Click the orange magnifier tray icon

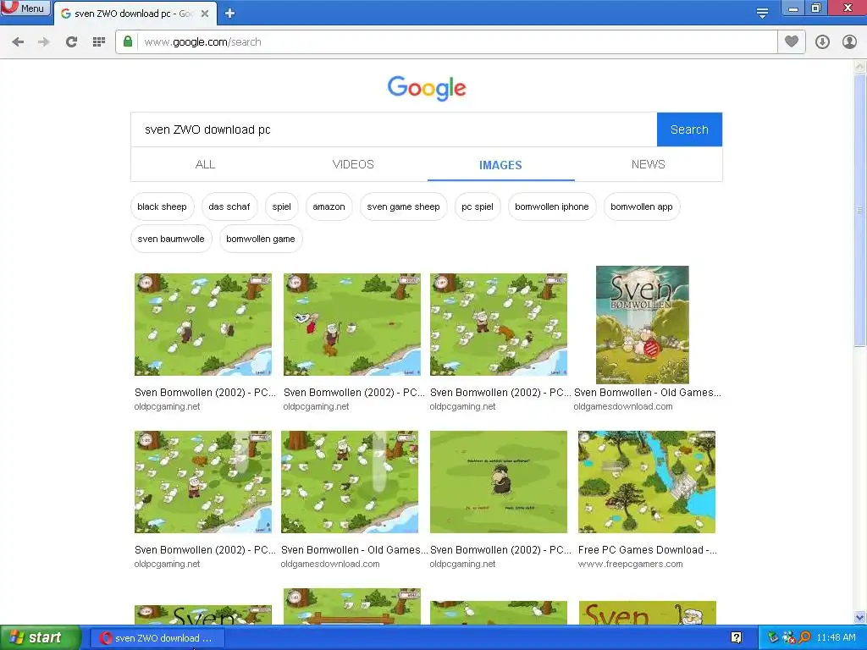coord(804,638)
